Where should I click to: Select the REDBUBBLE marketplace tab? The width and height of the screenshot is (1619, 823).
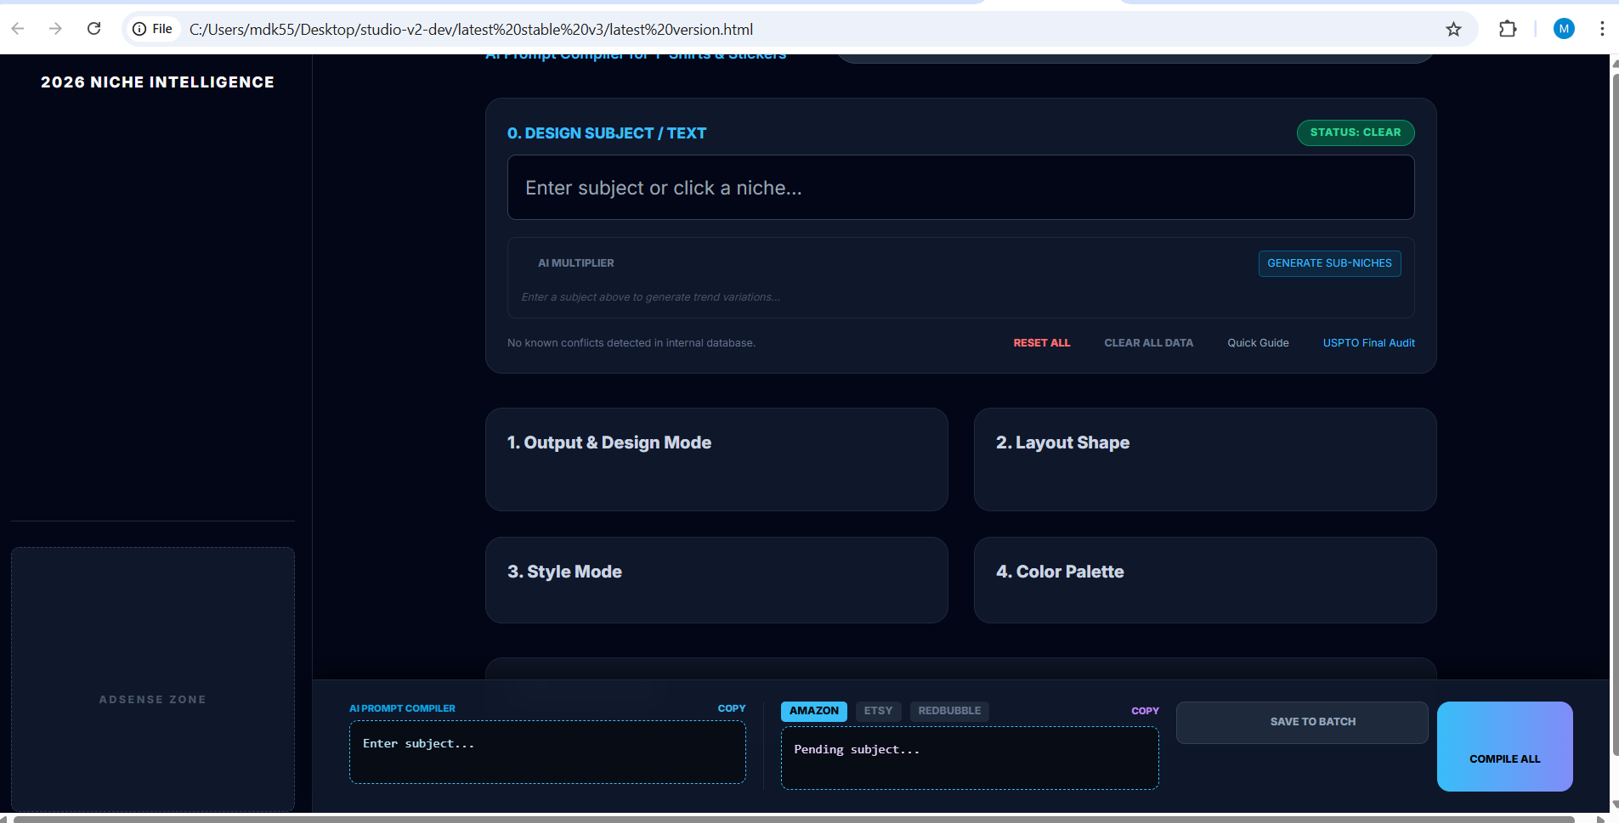pos(948,711)
